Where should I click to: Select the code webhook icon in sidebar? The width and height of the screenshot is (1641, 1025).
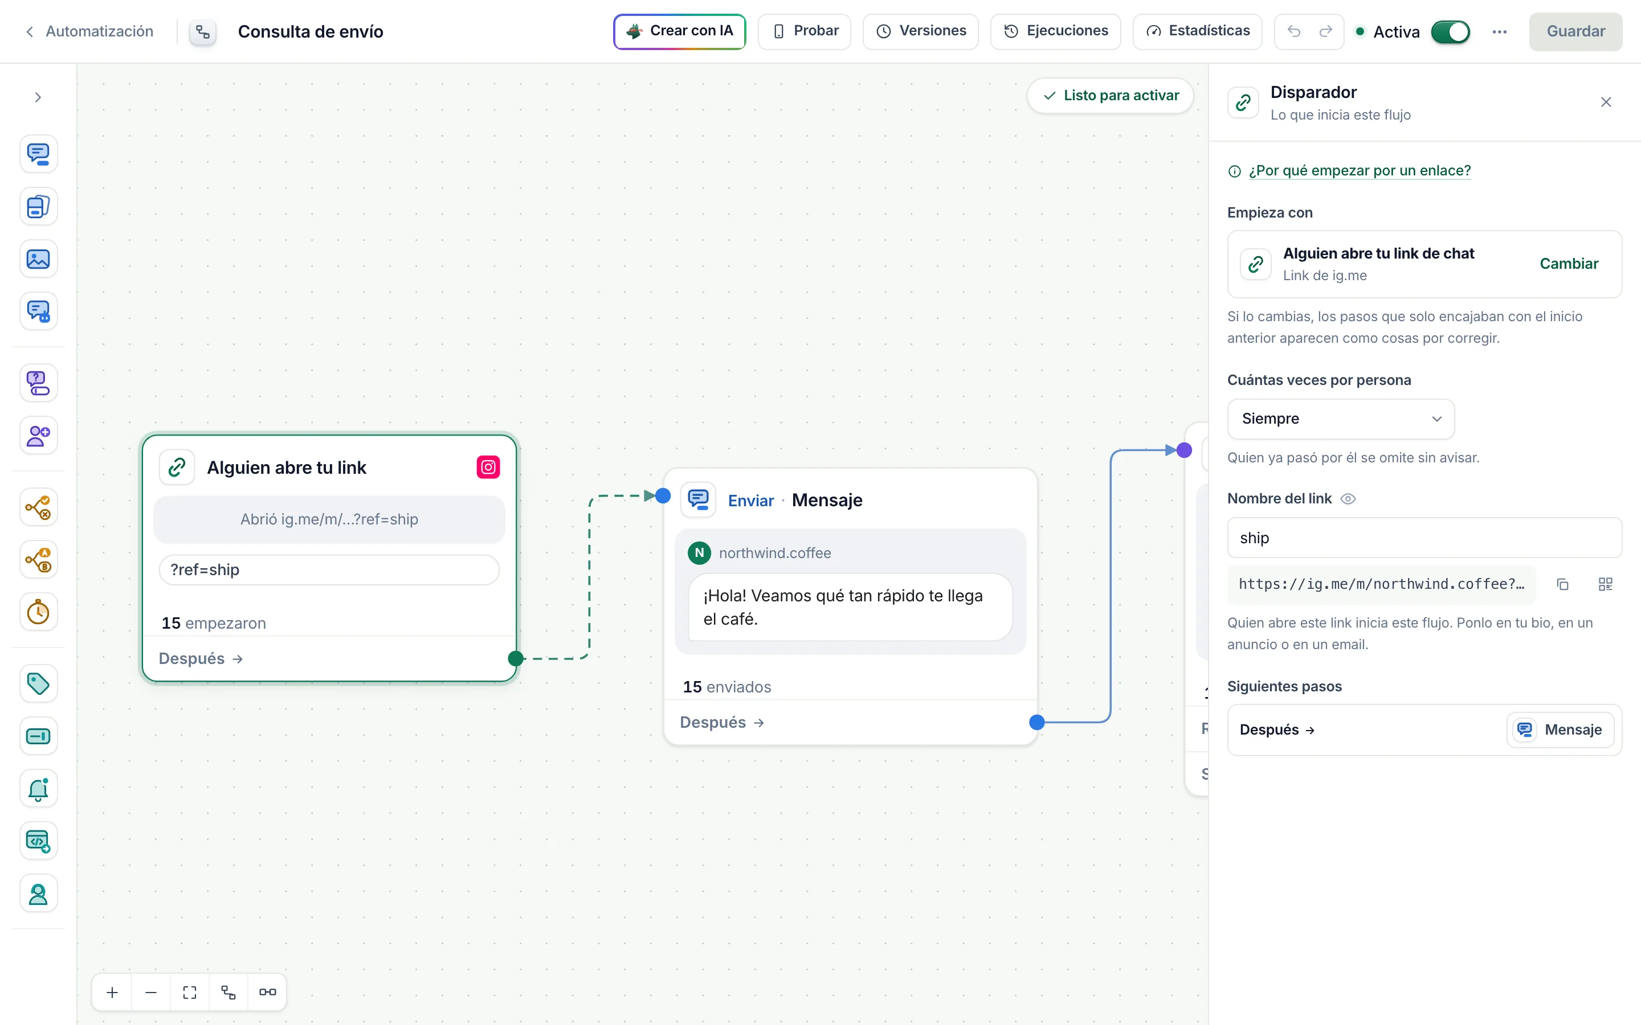39,841
